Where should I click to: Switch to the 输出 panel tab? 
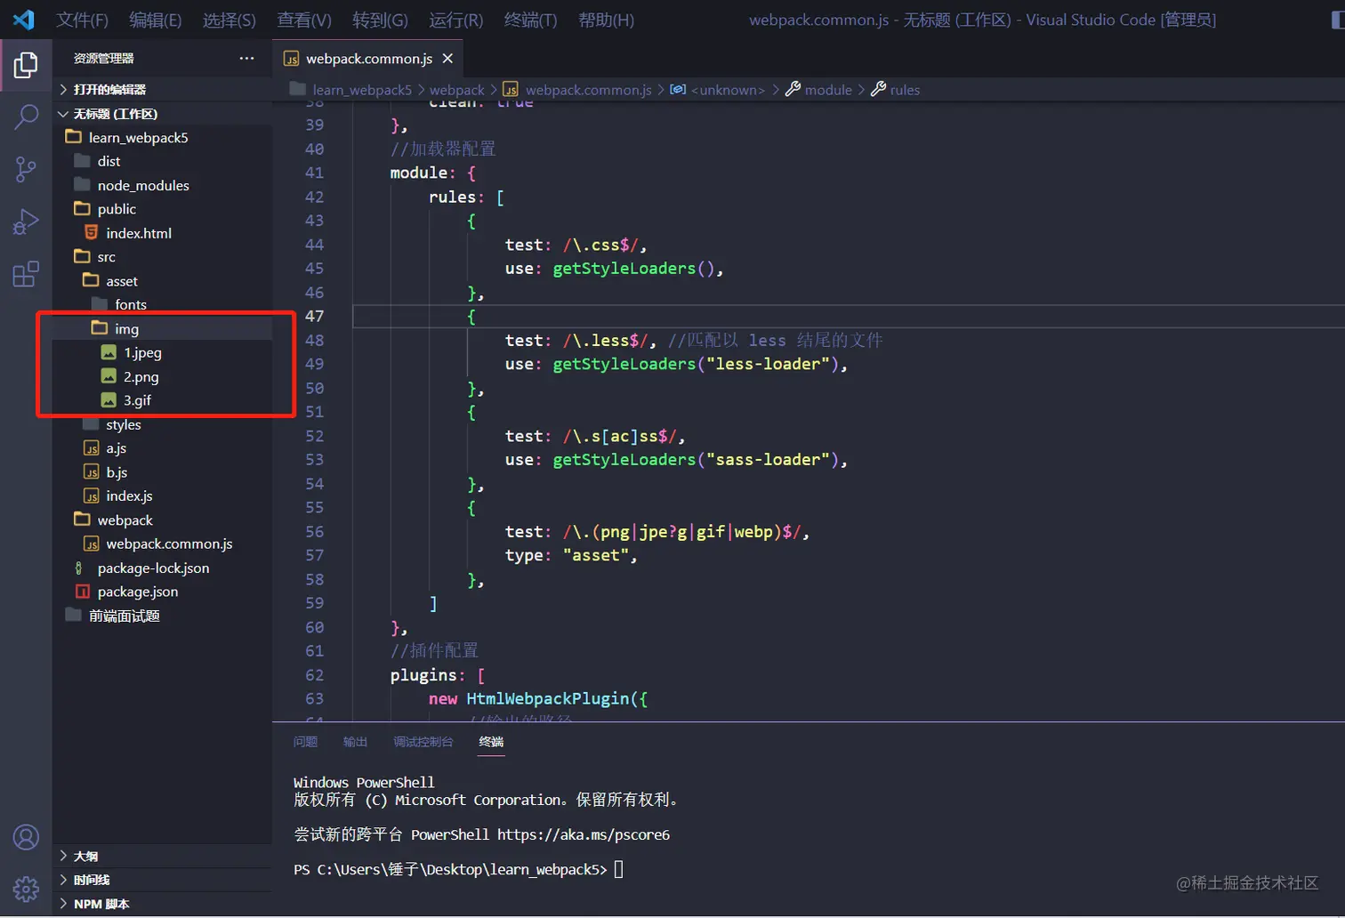[355, 742]
